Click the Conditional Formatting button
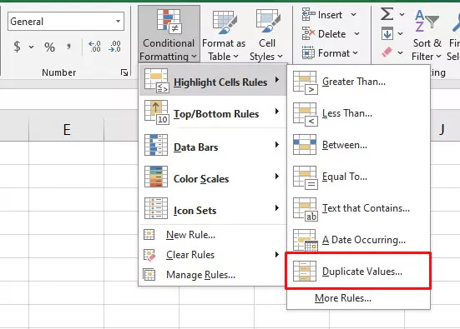 click(x=169, y=34)
